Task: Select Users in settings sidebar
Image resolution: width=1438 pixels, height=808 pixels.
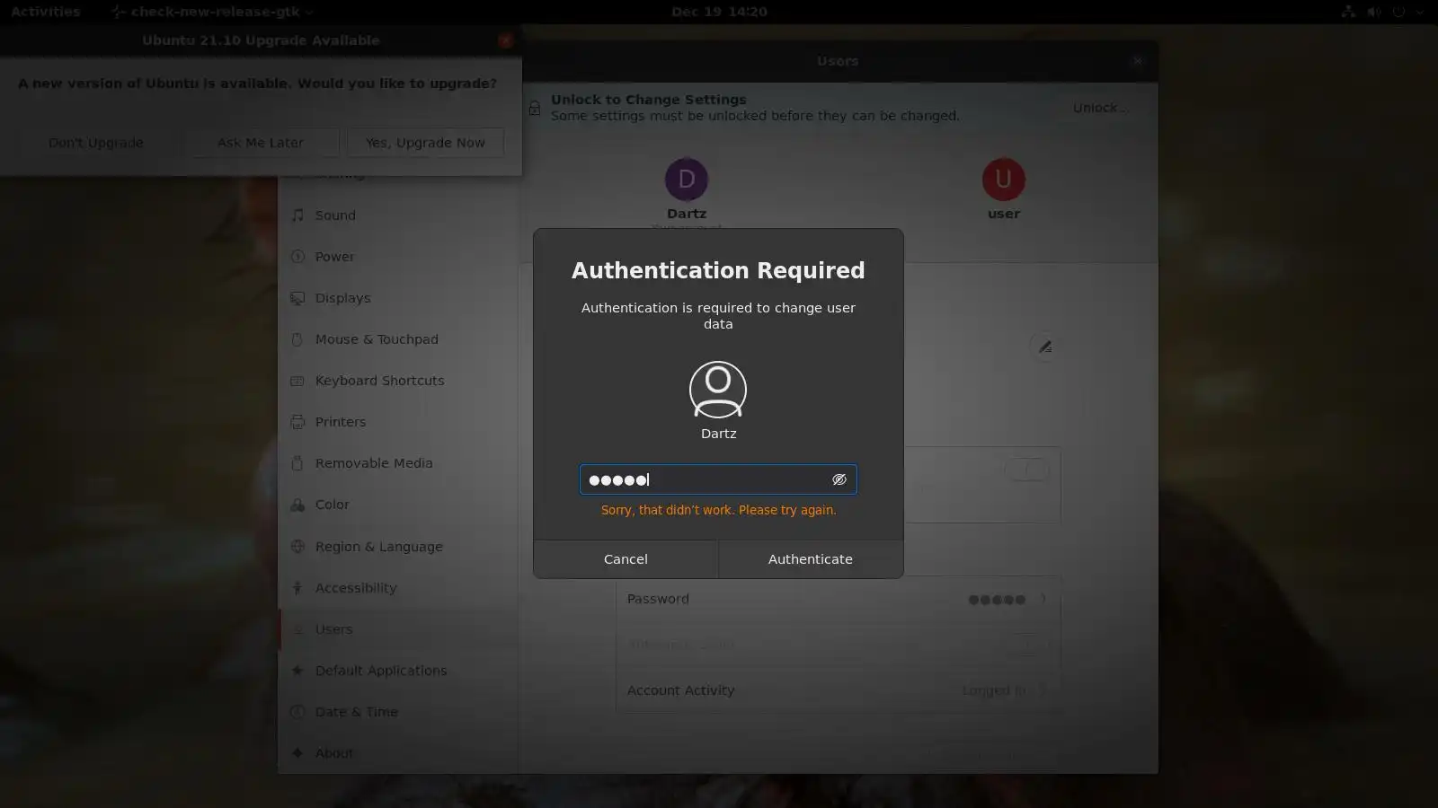Action: tap(398, 629)
